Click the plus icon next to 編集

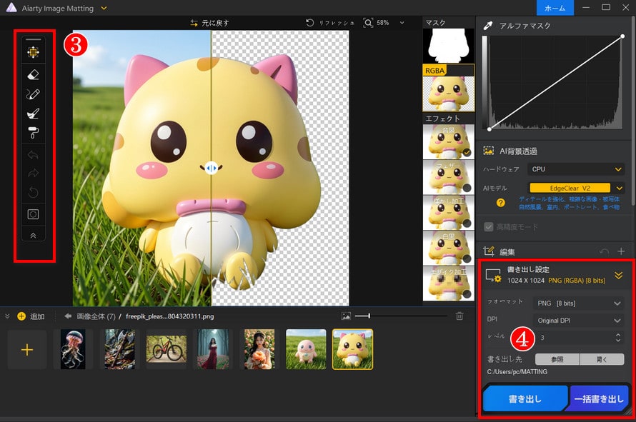point(621,251)
